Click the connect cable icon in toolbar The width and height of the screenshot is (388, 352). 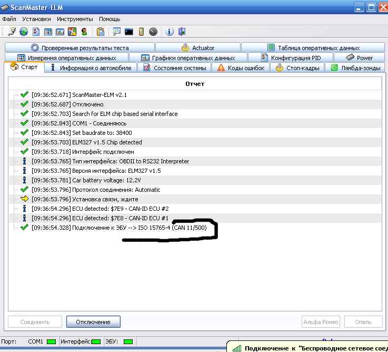pos(12,32)
